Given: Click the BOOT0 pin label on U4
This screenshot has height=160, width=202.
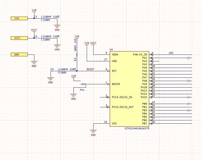Looking at the screenshot, I should tap(116, 84).
